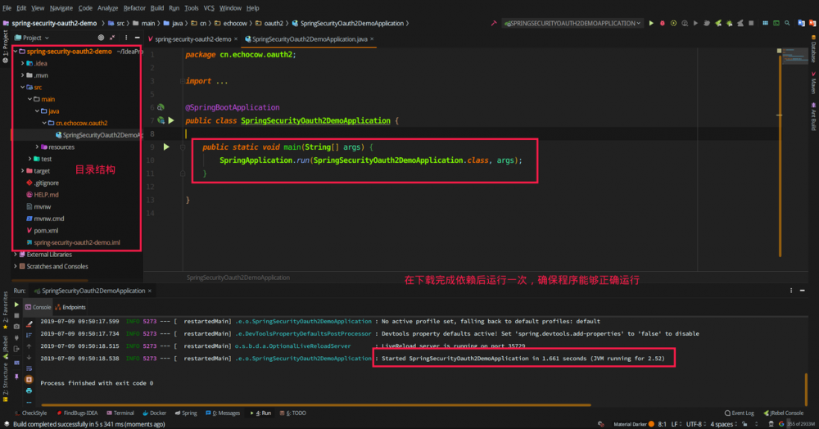This screenshot has width=819, height=429.
Task: Select pom.xml in the project tree
Action: tap(46, 231)
